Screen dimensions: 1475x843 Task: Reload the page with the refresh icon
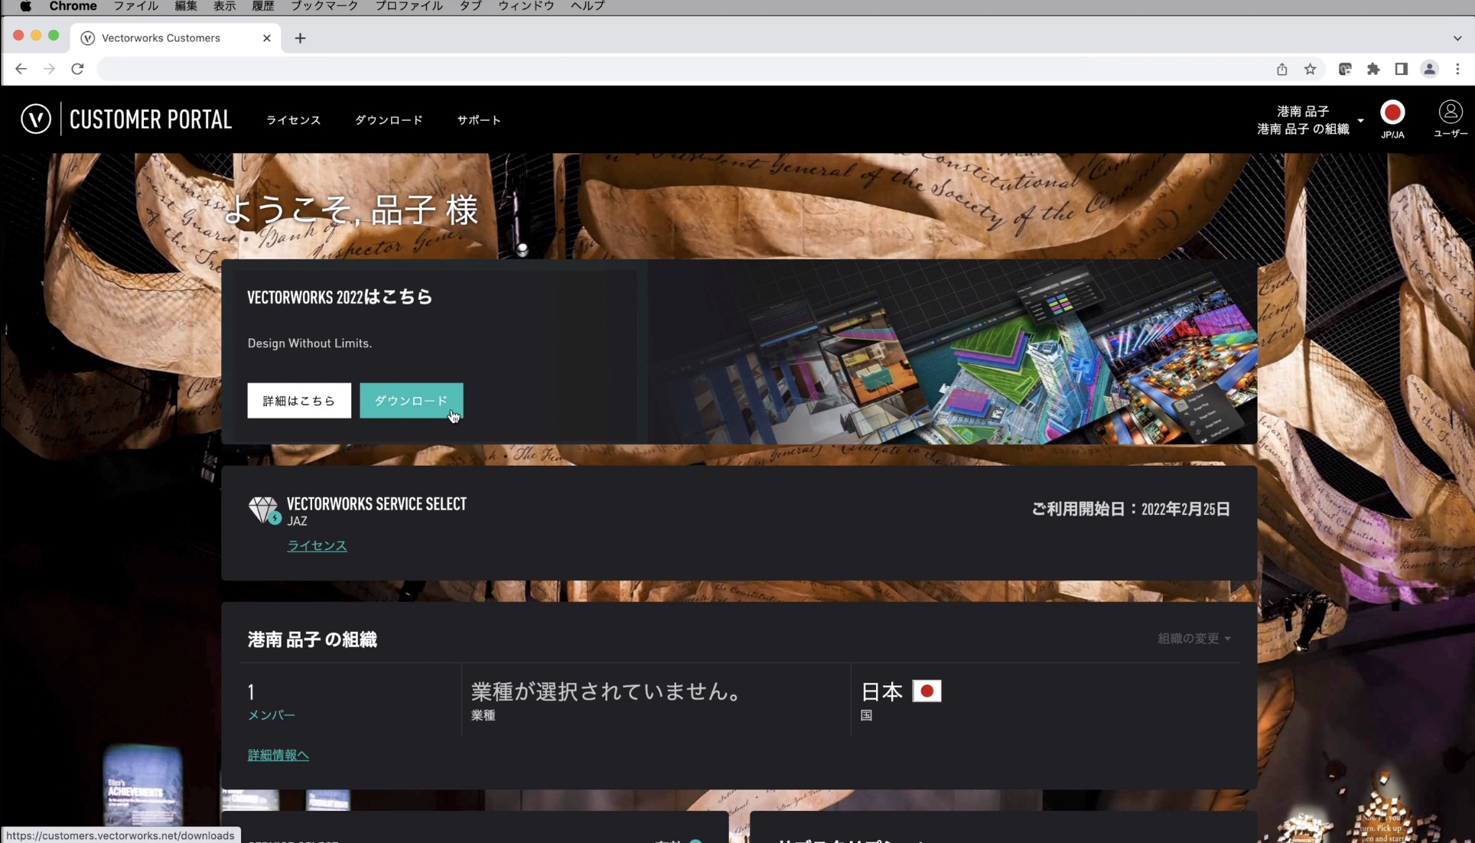coord(77,69)
